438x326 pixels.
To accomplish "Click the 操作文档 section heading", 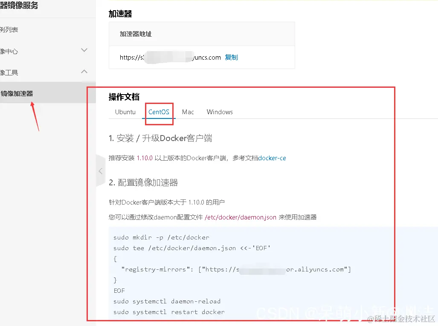I will [x=124, y=97].
